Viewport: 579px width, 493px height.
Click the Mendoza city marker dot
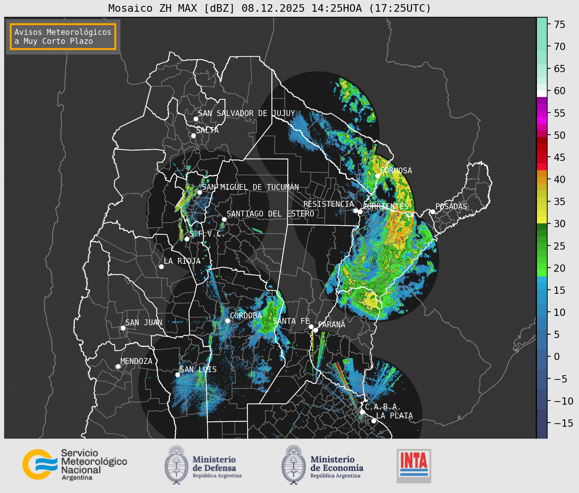(x=118, y=366)
